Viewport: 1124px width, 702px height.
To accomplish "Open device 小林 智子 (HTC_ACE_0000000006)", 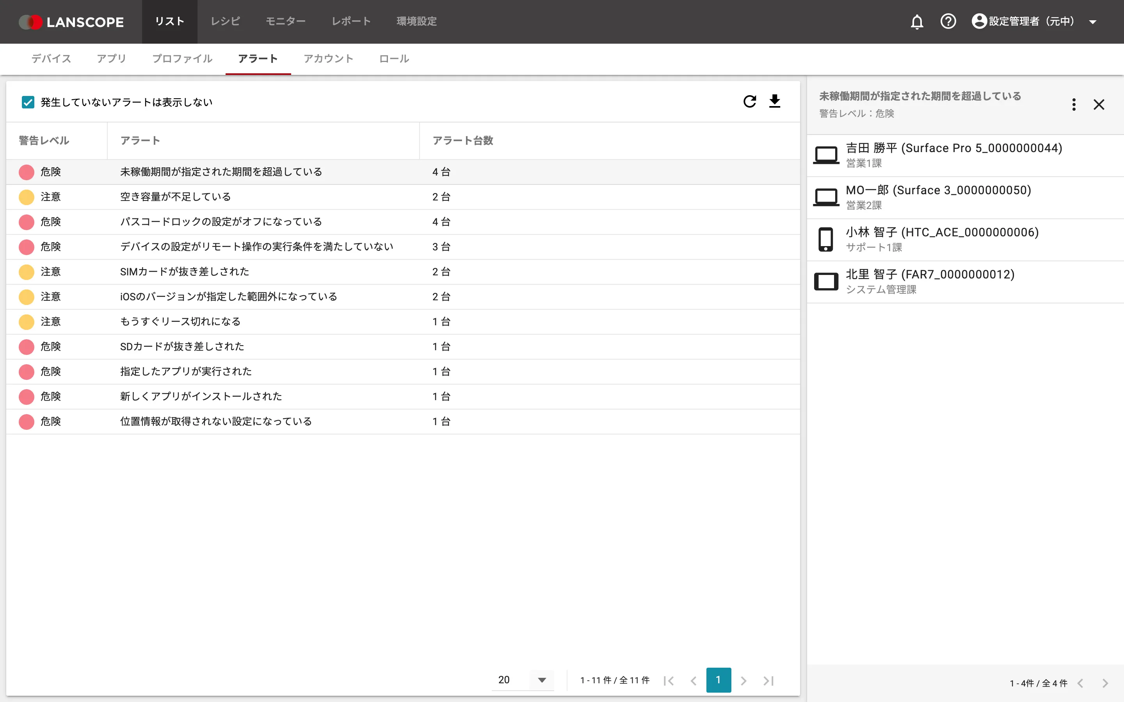I will tap(965, 240).
